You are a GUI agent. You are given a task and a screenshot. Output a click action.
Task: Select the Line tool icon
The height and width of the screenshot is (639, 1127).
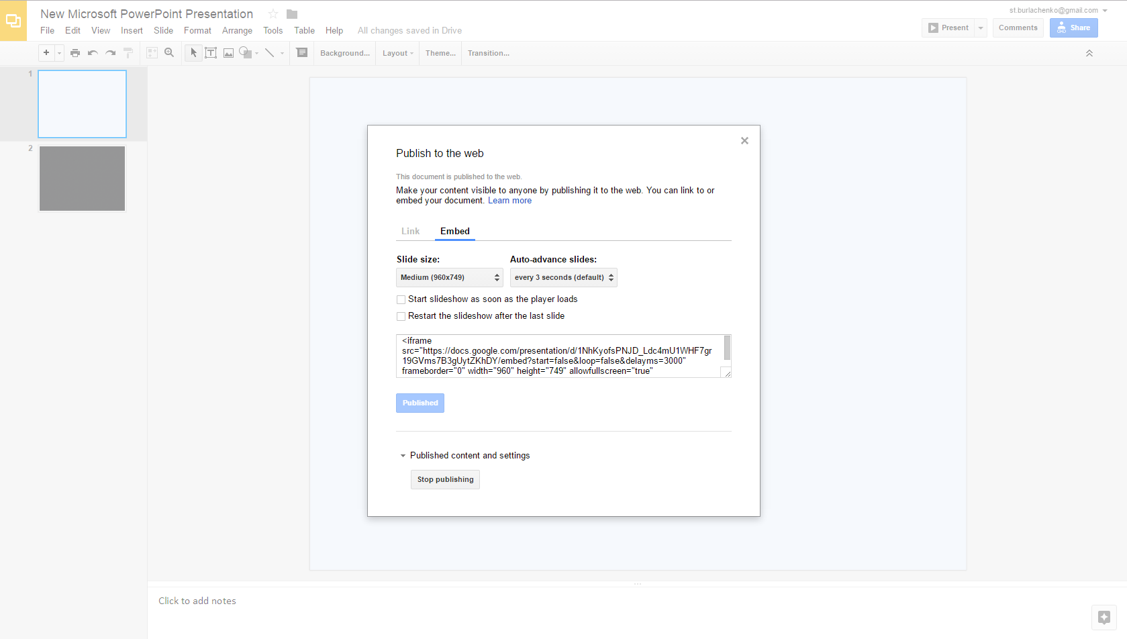[270, 53]
